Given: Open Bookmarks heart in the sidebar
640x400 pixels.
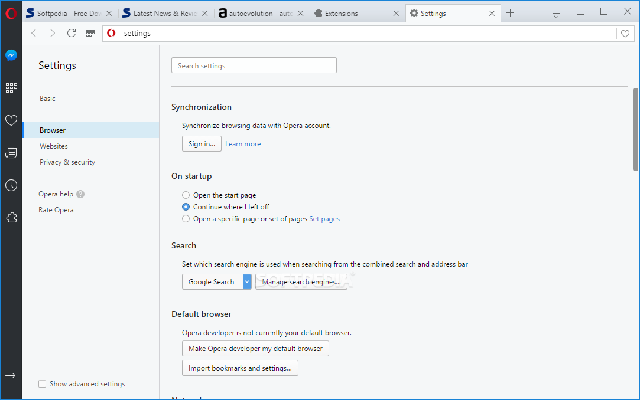Looking at the screenshot, I should (x=11, y=120).
